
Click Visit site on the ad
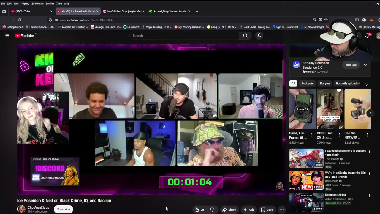(x=351, y=65)
